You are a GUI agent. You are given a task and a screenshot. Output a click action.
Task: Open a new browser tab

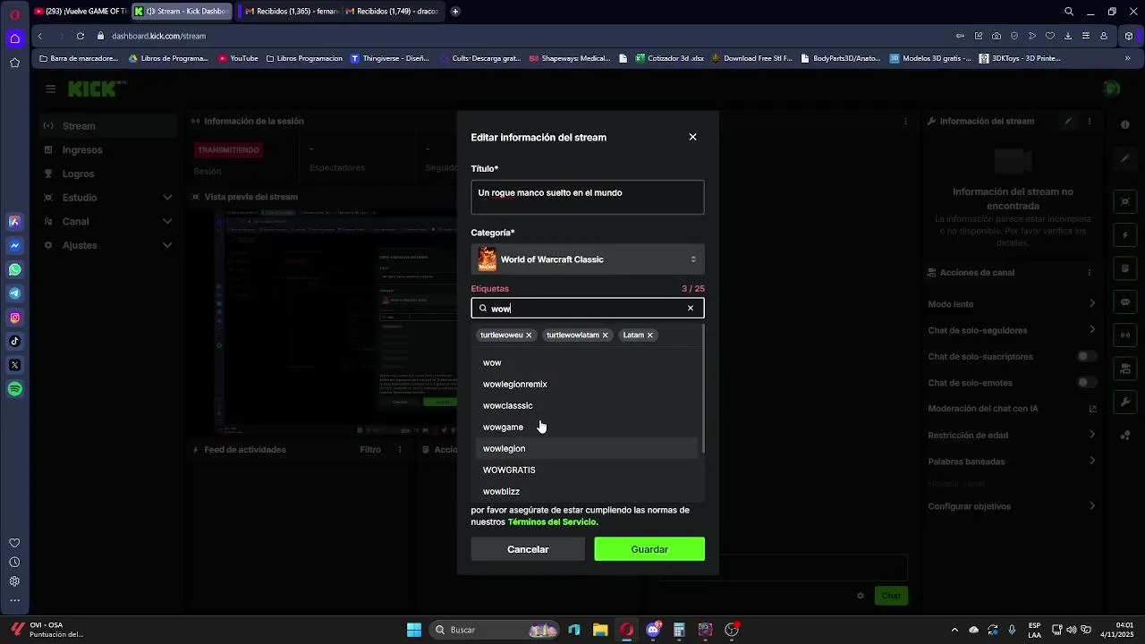click(455, 12)
